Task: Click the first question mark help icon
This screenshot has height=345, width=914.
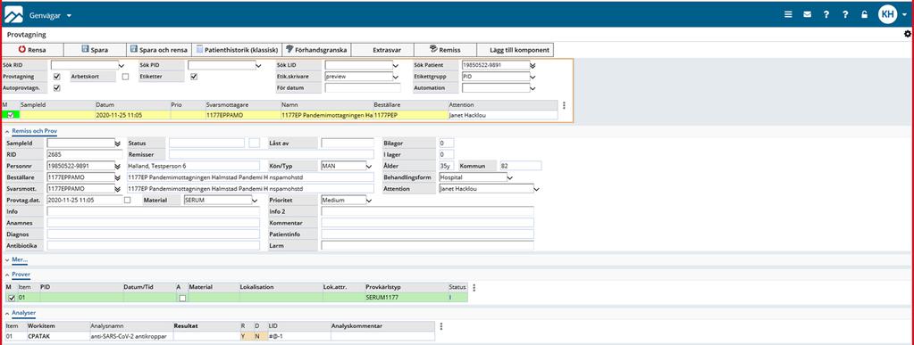Action: pos(826,14)
